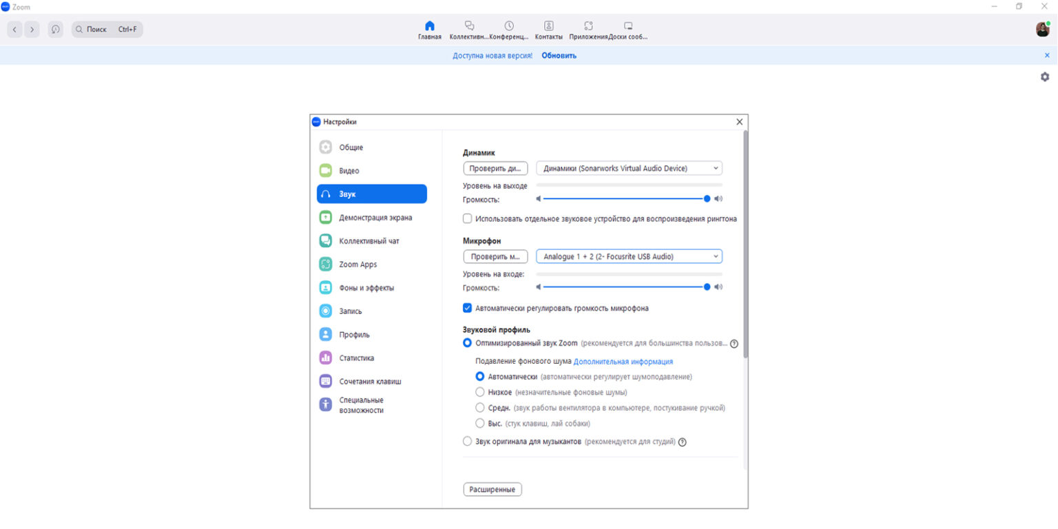Open the Apps icon (Приложения)
This screenshot has height=529, width=1058.
pos(588,26)
